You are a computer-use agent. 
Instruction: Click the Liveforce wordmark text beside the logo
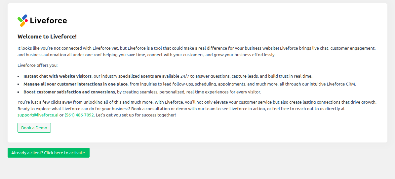coord(48,20)
